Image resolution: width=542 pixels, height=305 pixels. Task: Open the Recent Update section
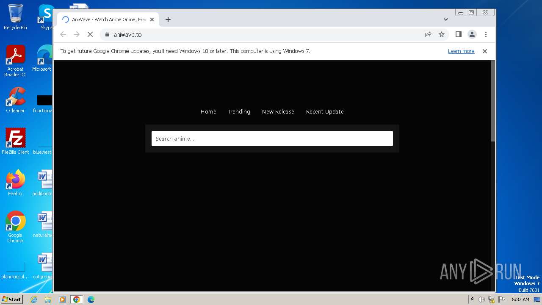pos(325,112)
